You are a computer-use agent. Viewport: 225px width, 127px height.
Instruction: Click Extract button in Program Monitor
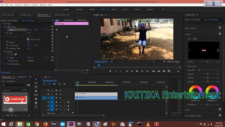point(159,71)
